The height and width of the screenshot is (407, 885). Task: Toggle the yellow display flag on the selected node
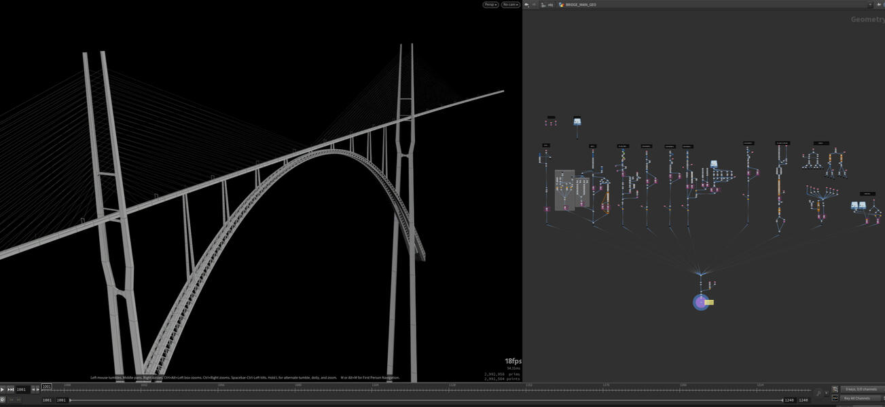[x=710, y=302]
